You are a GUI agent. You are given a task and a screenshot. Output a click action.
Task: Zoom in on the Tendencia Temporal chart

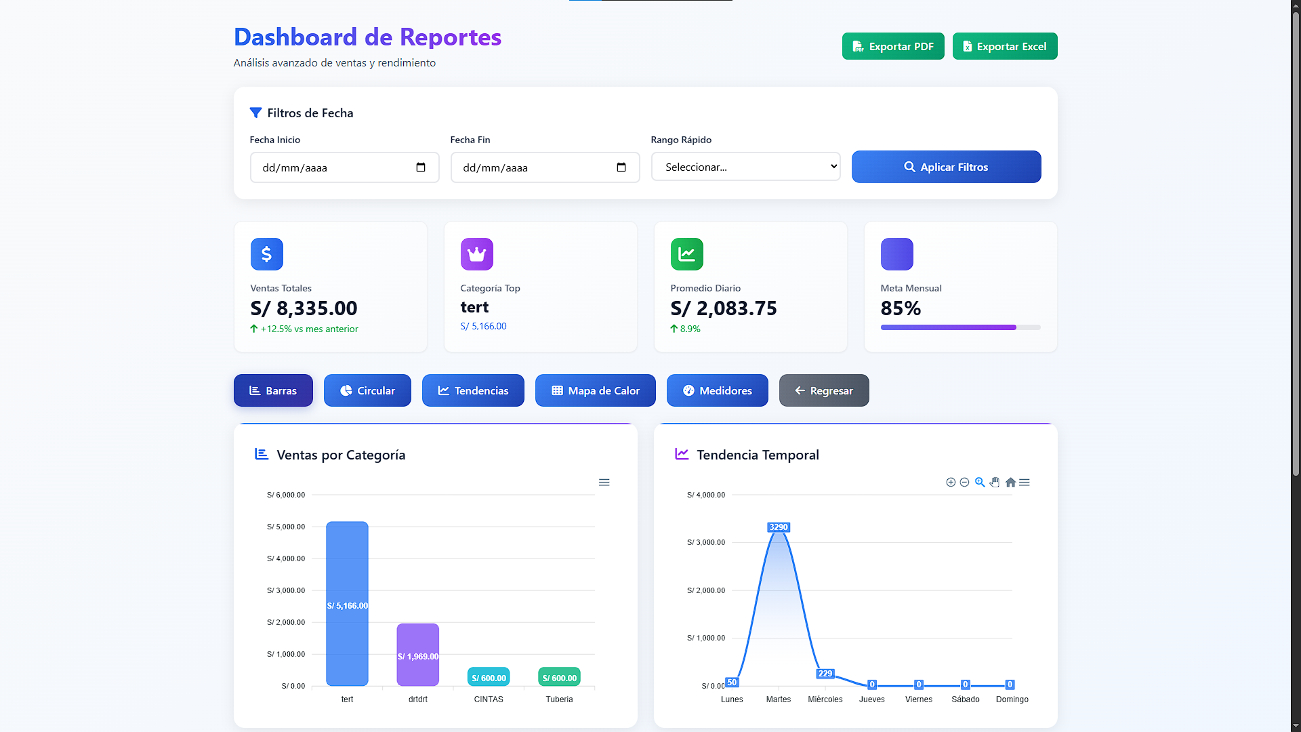click(x=950, y=482)
